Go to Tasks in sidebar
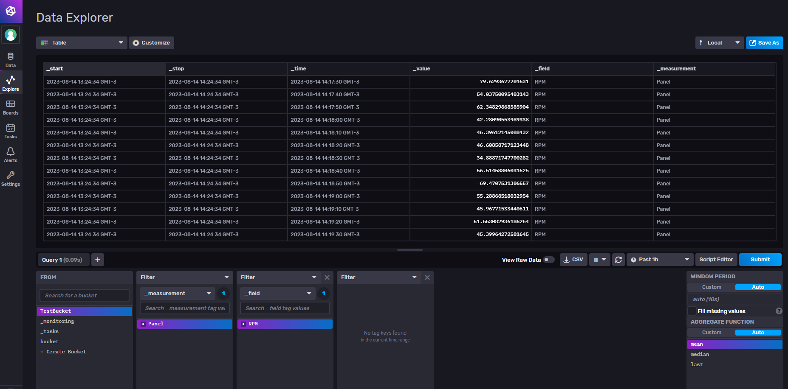This screenshot has width=788, height=389. click(11, 131)
